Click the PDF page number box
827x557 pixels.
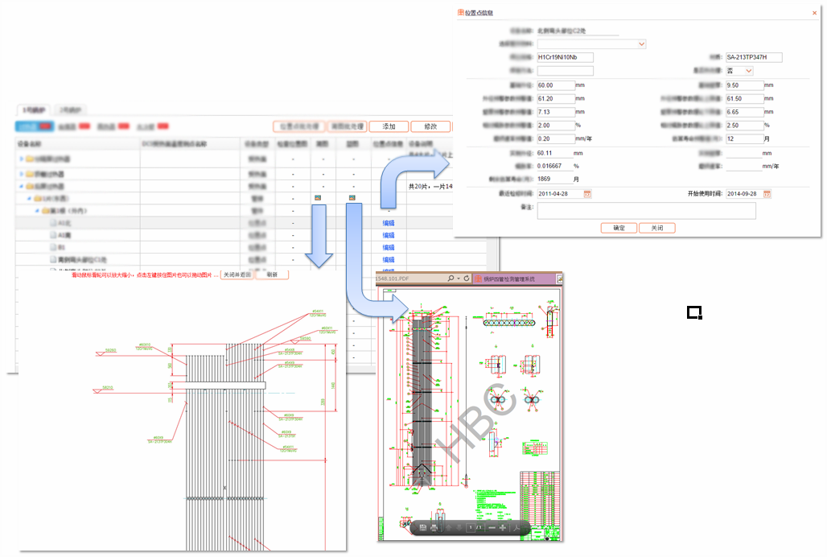click(x=471, y=527)
